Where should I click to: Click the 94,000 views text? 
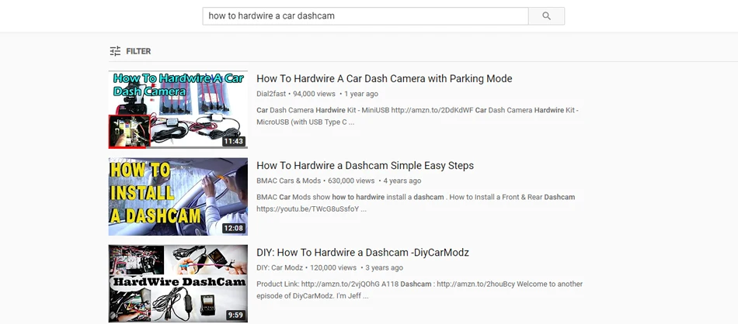tap(314, 94)
